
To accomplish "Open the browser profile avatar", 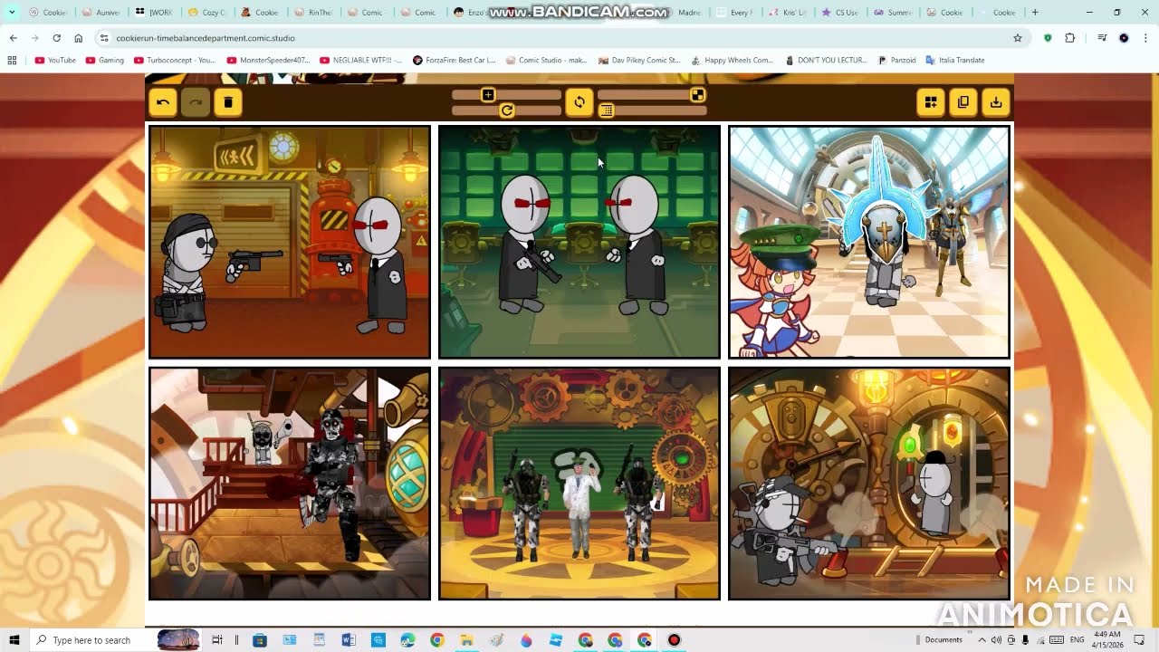I will pyautogui.click(x=1124, y=38).
